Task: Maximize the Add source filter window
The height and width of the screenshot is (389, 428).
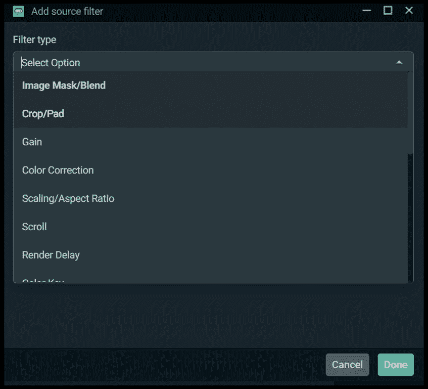Action: (x=388, y=11)
